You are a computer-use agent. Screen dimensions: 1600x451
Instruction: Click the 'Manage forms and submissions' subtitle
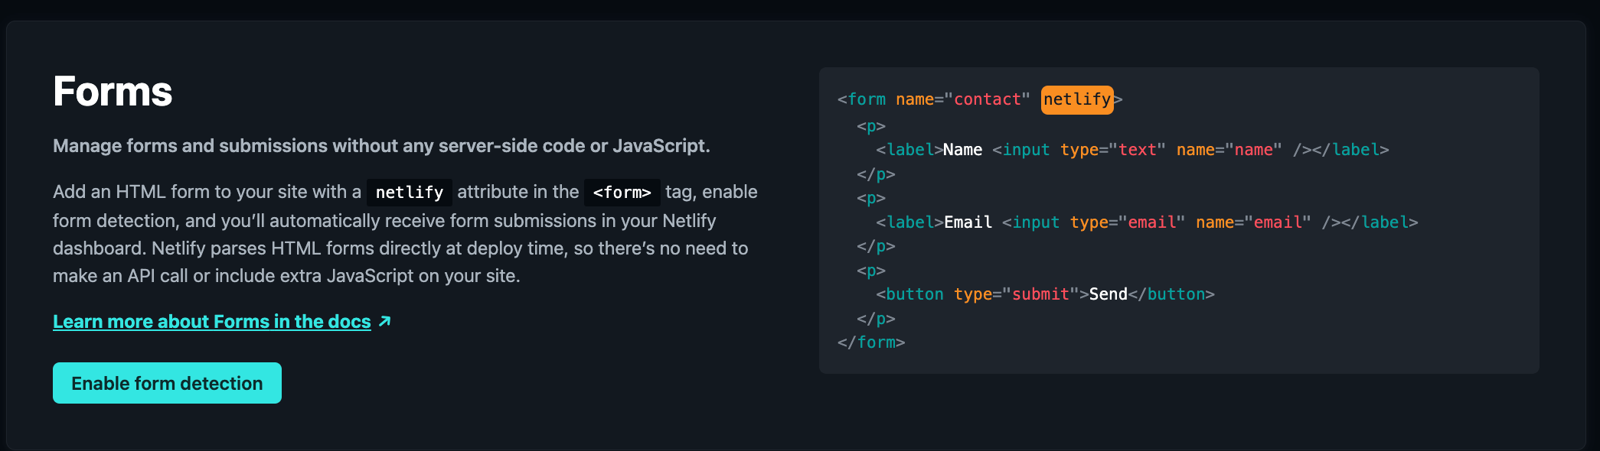pos(381,146)
